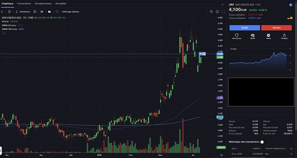Select the cyan 3,041 SMMA price tag

click(x=220, y=117)
